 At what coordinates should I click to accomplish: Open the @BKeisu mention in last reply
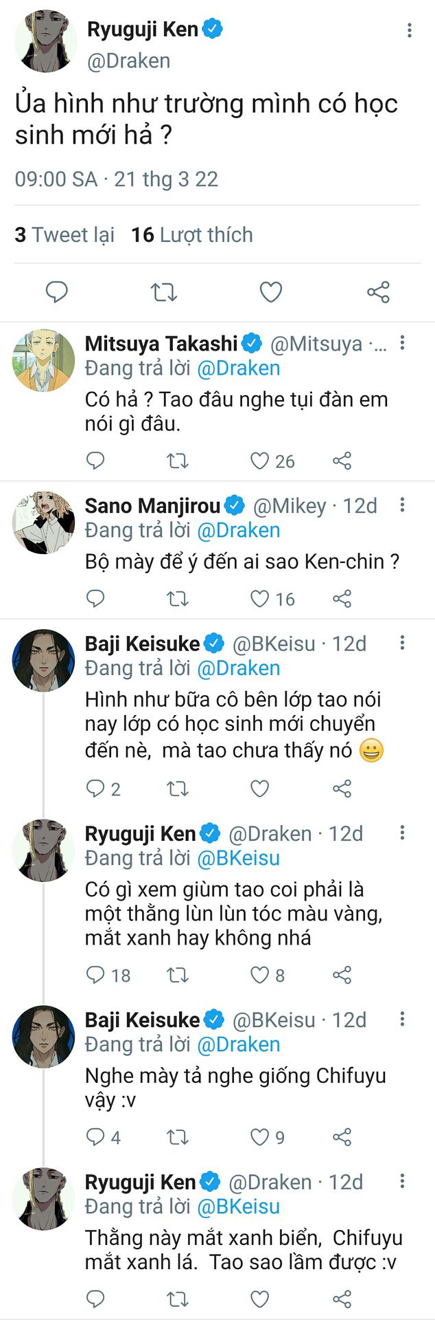click(238, 1207)
